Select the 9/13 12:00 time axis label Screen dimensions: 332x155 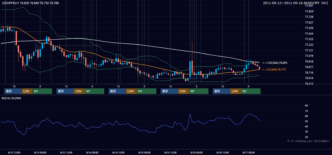[66, 152]
